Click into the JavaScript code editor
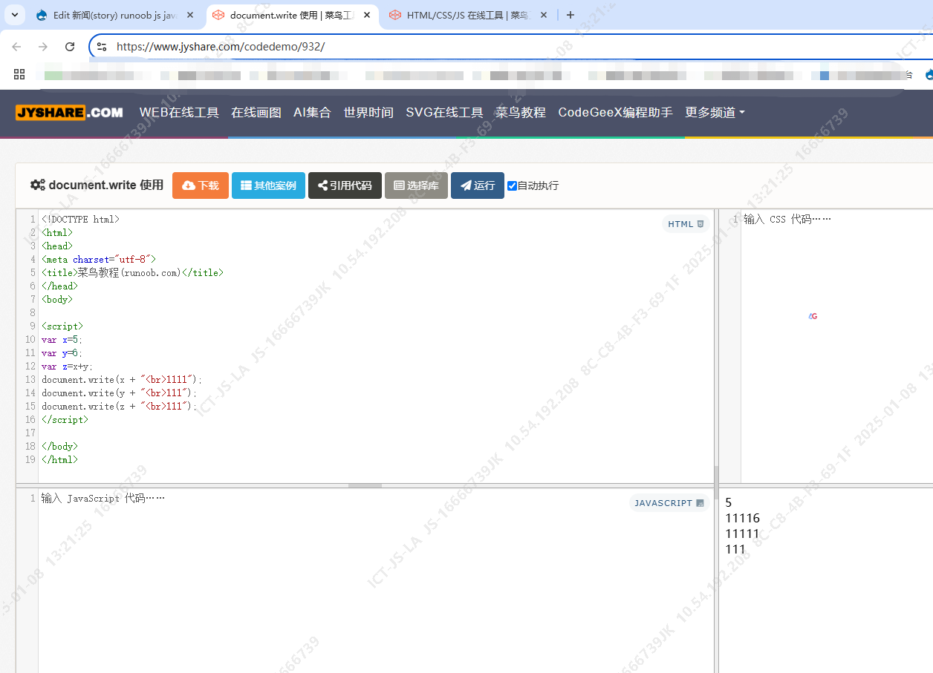This screenshot has width=933, height=673. click(x=376, y=580)
